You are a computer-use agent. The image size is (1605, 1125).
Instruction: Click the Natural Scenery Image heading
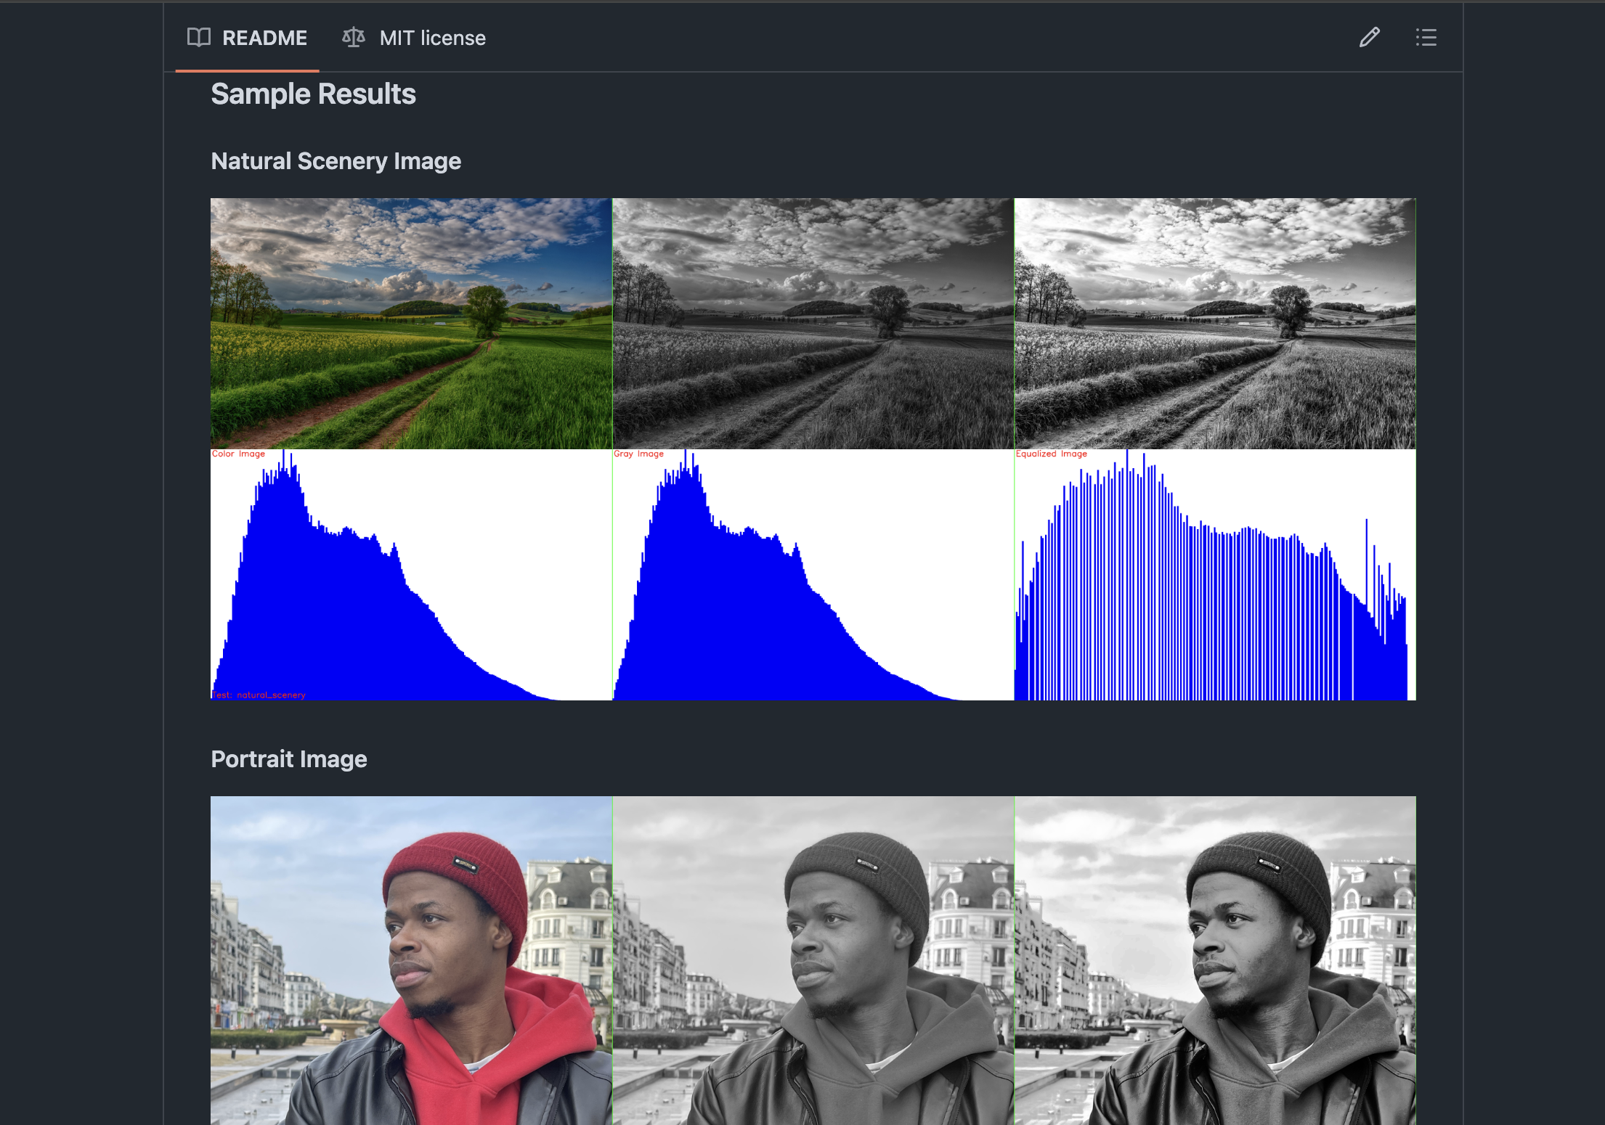tap(336, 161)
